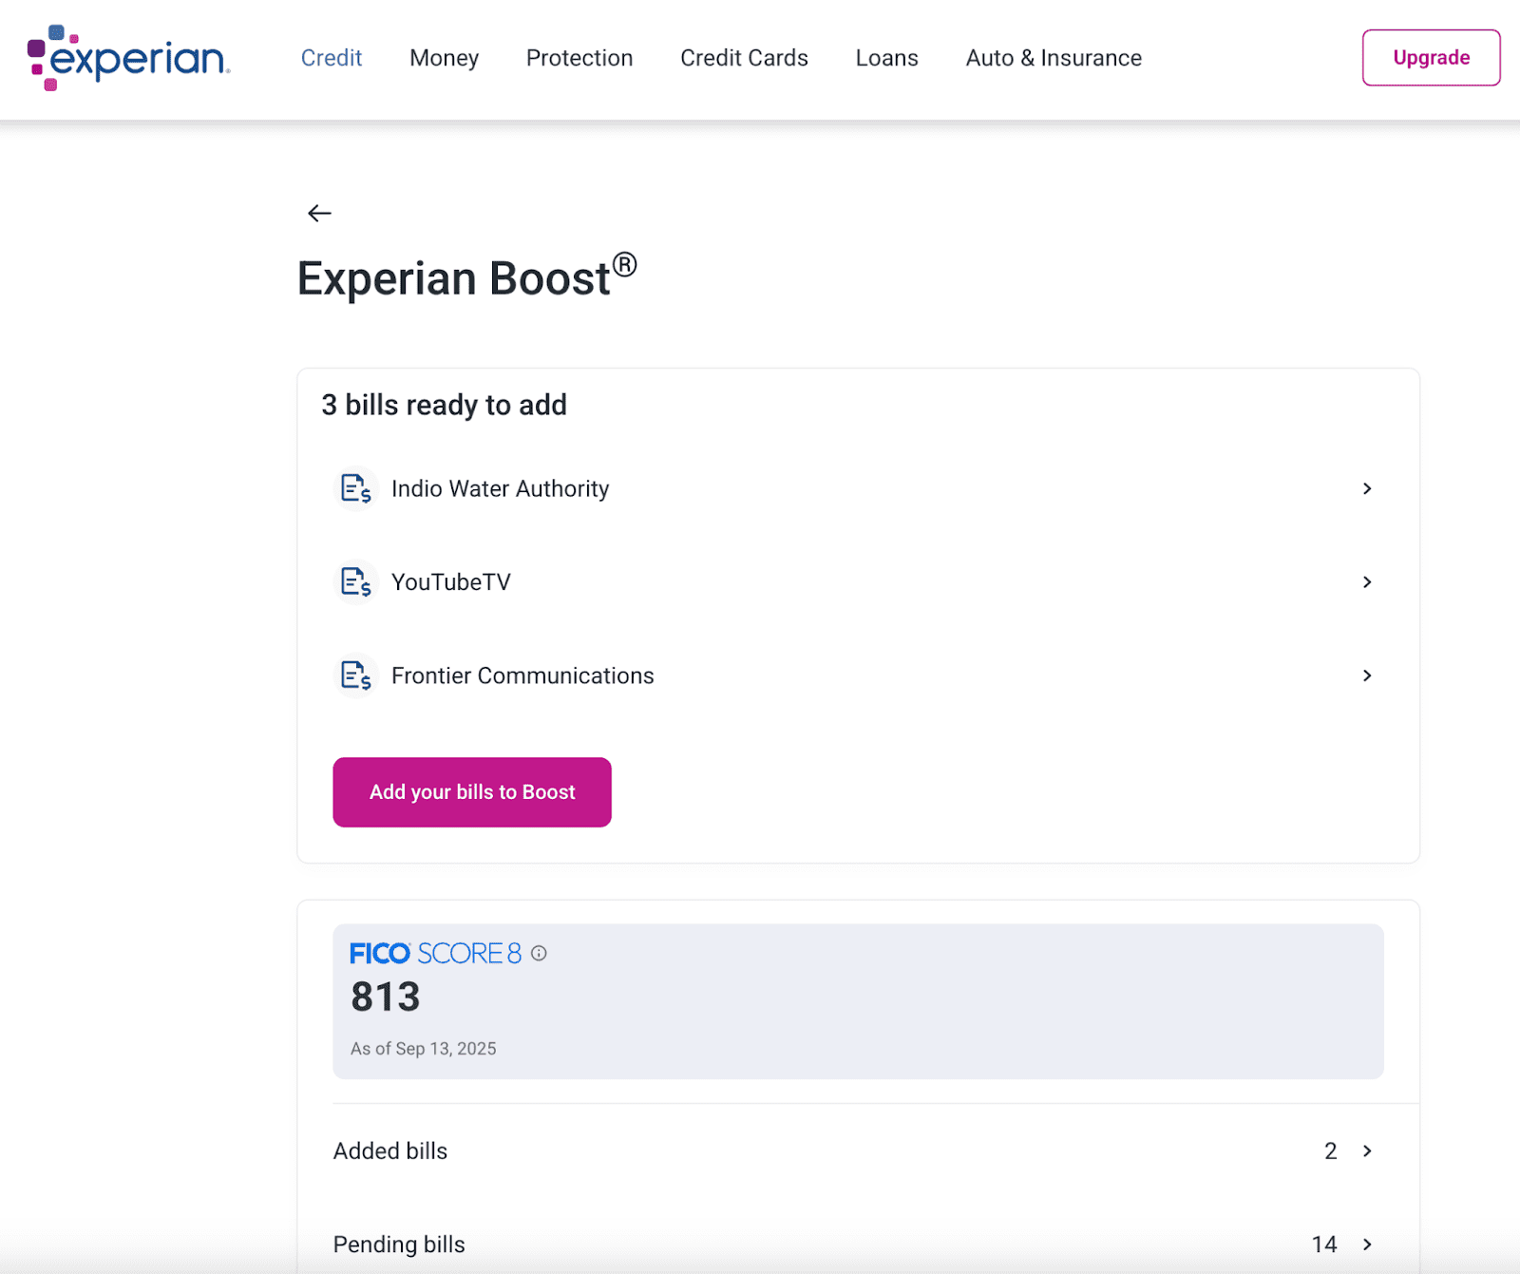Select Protection in the navigation
Image resolution: width=1520 pixels, height=1274 pixels.
point(579,58)
